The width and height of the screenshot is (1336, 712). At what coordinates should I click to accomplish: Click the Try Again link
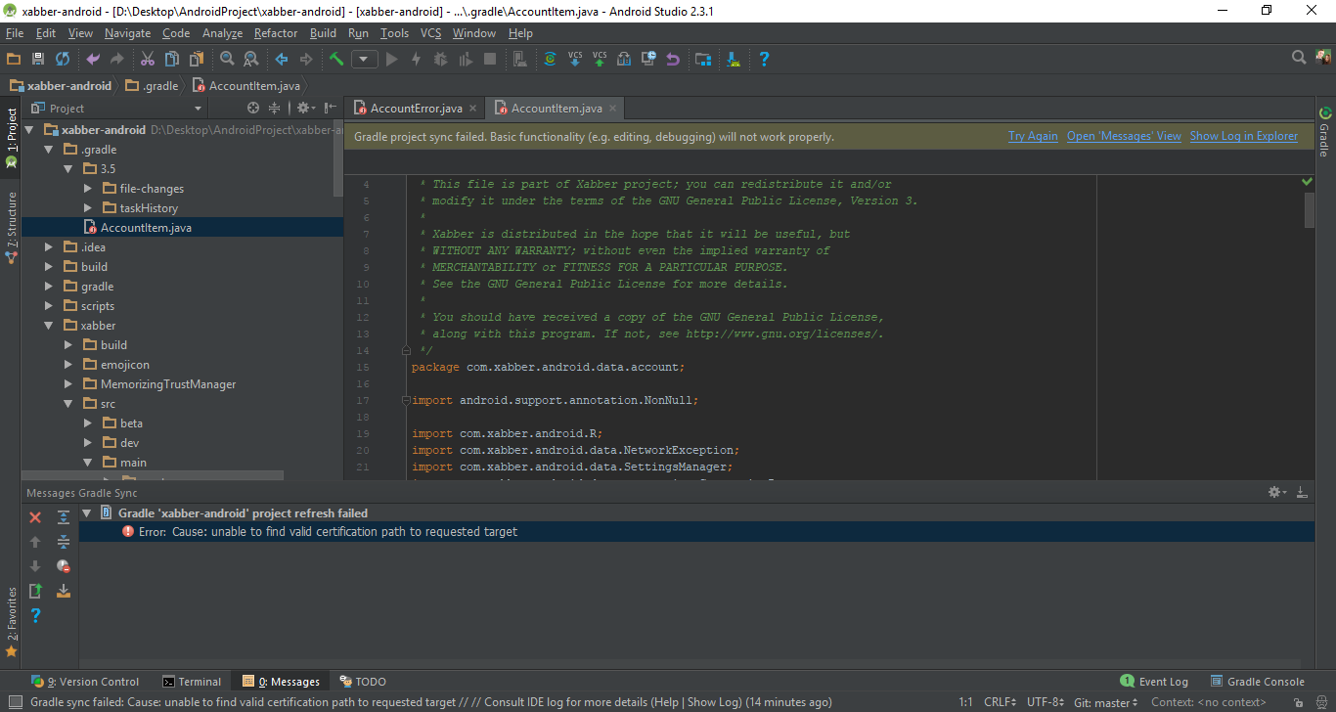(1033, 136)
